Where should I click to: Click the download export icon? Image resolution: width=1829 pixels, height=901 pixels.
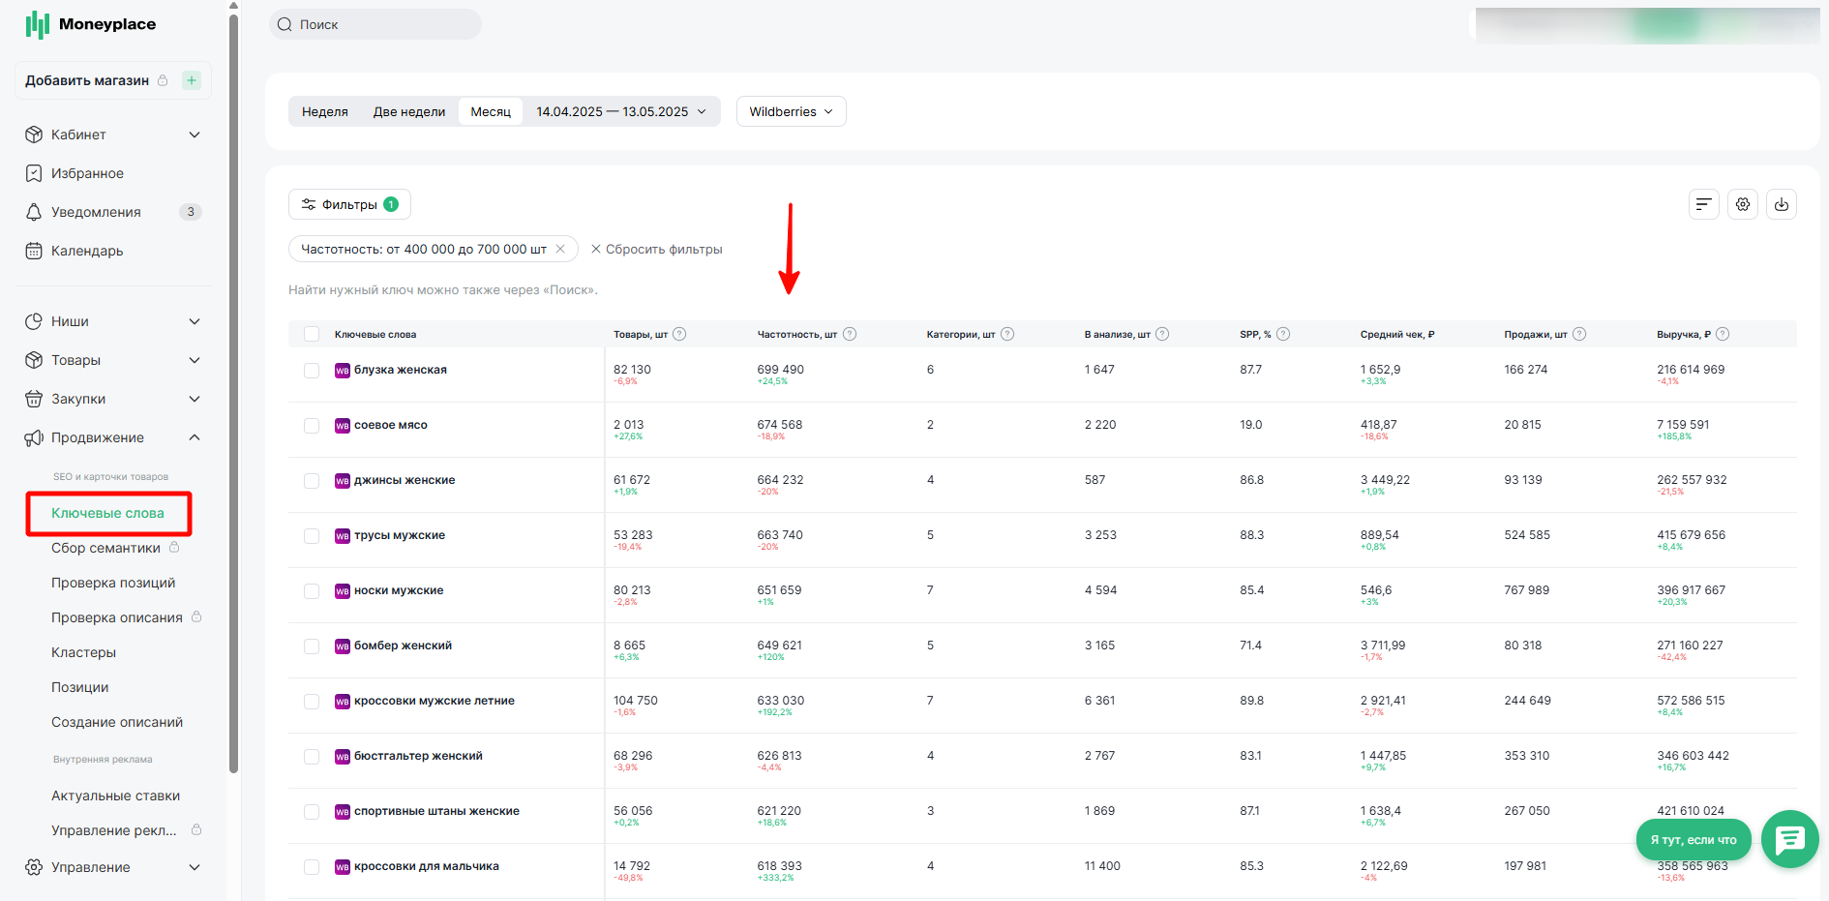(1782, 204)
